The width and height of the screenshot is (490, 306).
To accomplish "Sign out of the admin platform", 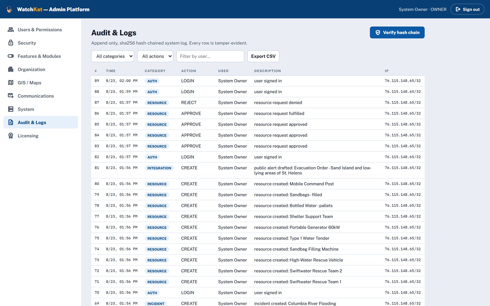I will tap(467, 9).
